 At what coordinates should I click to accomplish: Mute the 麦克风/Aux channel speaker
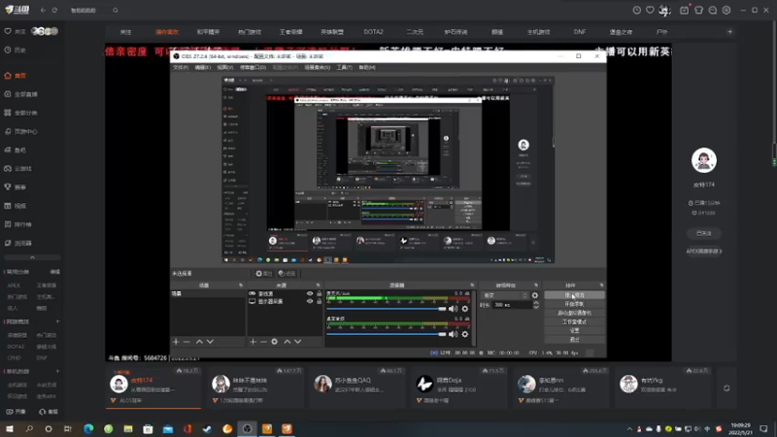click(453, 309)
